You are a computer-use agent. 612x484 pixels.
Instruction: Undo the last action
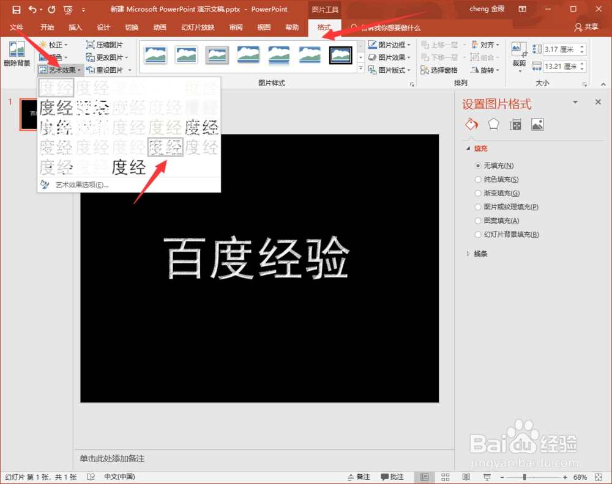coord(32,9)
